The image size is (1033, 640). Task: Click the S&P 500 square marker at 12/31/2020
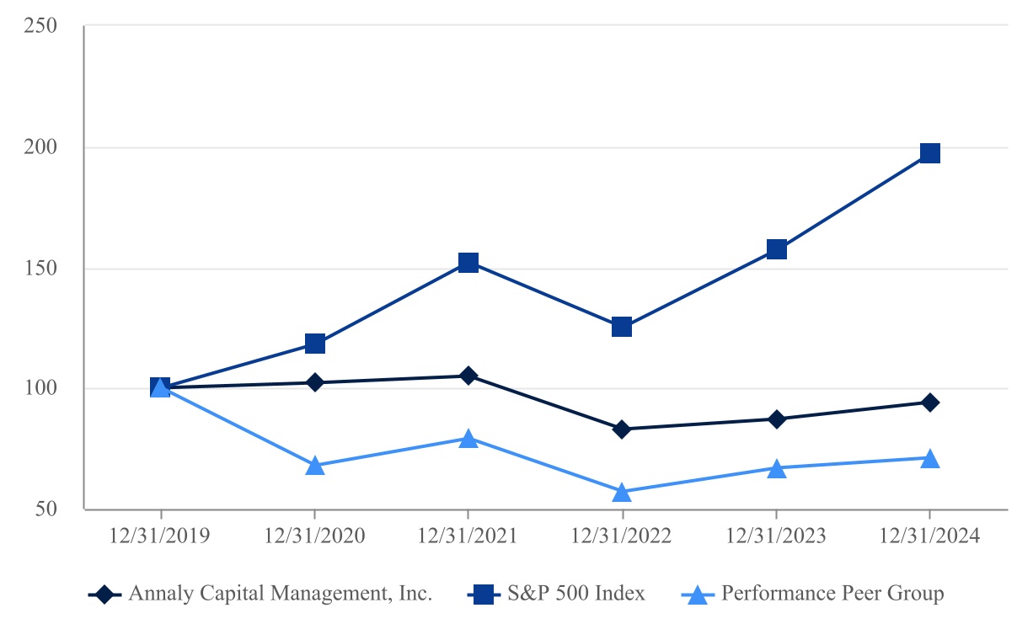[315, 344]
